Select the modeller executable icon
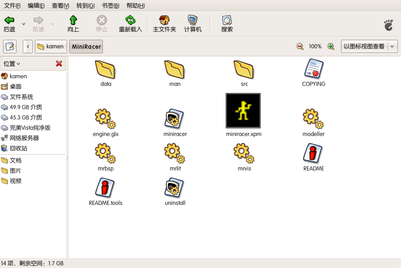Viewport: 401px width, 268px height. click(313, 119)
